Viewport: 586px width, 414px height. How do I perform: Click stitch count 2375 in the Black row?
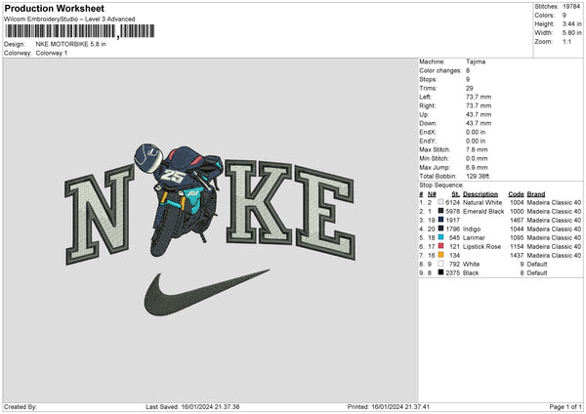point(452,272)
